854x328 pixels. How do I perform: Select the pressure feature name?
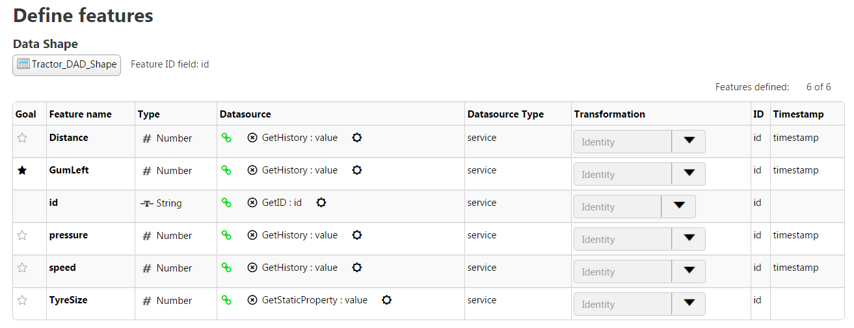(68, 235)
